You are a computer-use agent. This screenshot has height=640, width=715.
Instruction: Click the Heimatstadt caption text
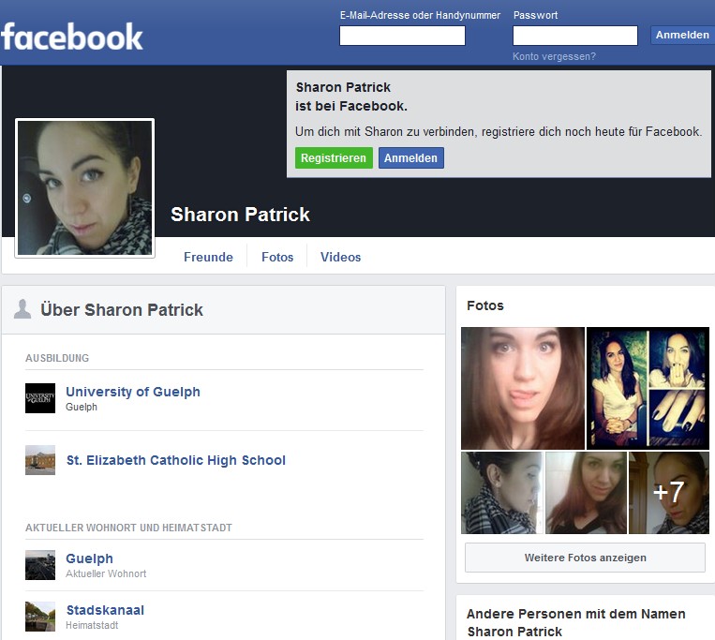click(x=92, y=625)
